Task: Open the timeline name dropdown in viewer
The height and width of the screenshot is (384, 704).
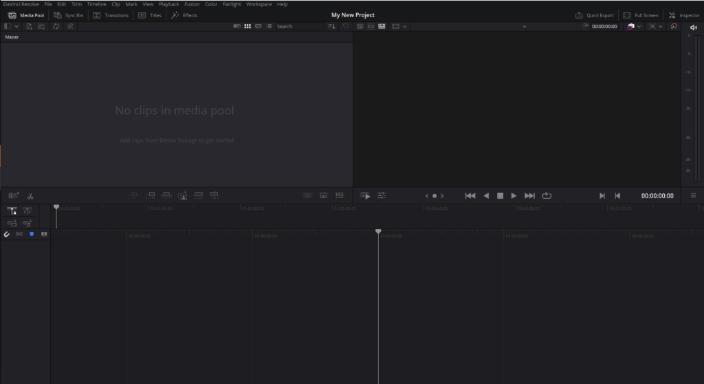Action: click(x=524, y=27)
